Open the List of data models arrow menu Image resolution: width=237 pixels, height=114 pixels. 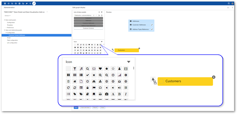tap(102, 12)
